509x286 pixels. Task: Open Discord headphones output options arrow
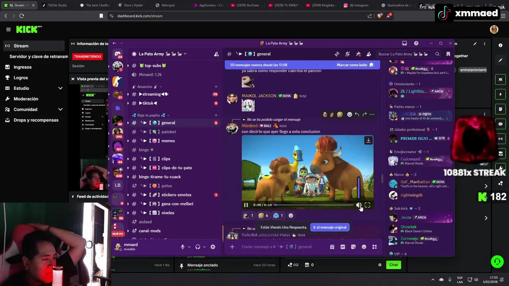204,247
